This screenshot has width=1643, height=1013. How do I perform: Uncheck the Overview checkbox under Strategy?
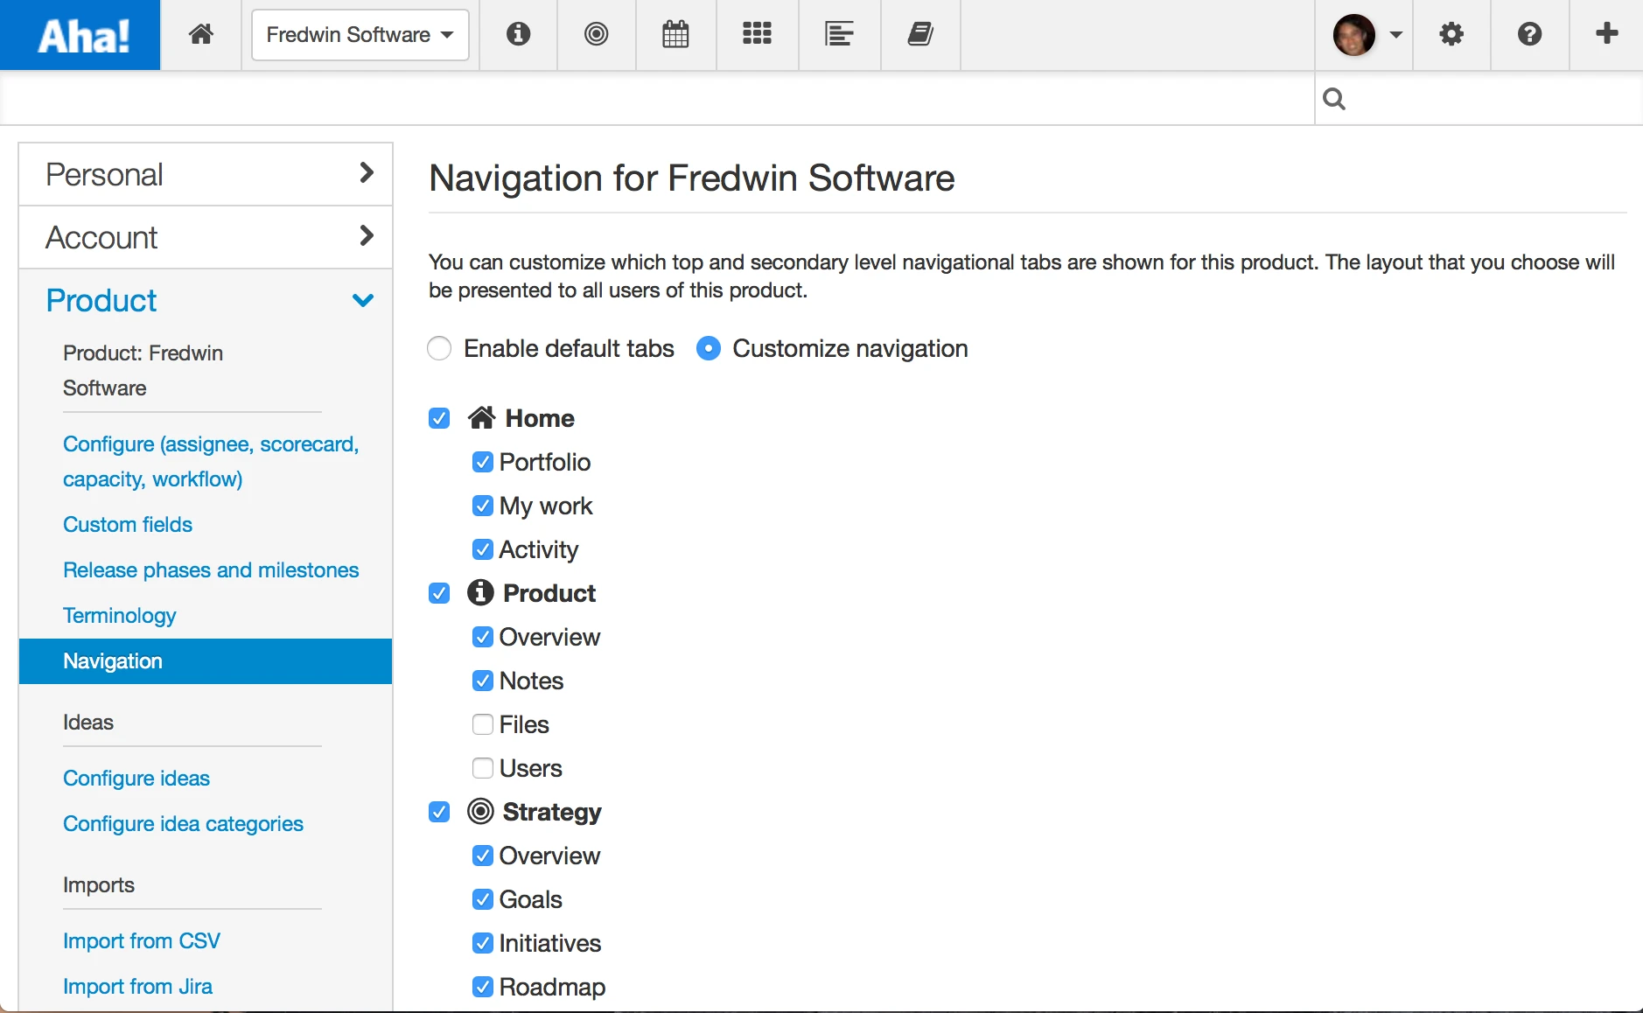pos(483,856)
